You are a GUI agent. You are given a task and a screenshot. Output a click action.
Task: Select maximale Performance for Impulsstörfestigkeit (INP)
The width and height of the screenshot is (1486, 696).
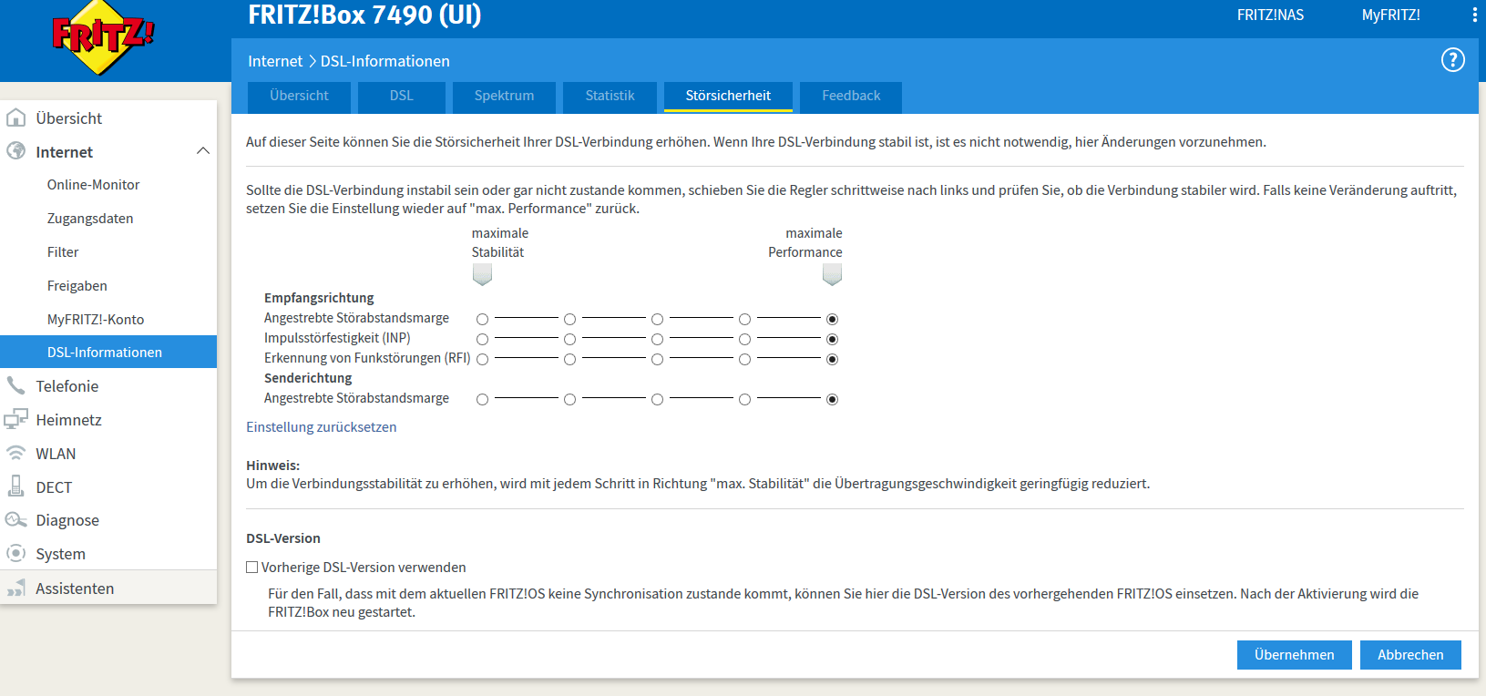click(832, 339)
